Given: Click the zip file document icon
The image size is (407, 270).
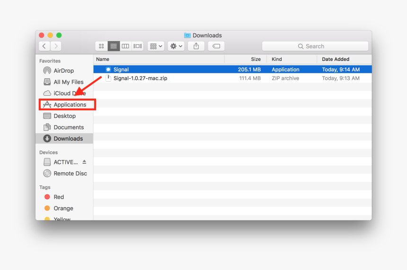Looking at the screenshot, I should 108,78.
